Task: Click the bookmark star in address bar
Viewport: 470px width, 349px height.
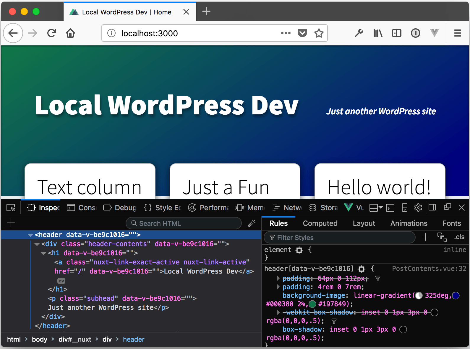Action: [319, 33]
